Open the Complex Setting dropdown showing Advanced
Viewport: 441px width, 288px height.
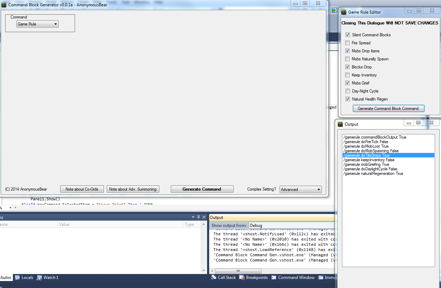click(x=301, y=189)
